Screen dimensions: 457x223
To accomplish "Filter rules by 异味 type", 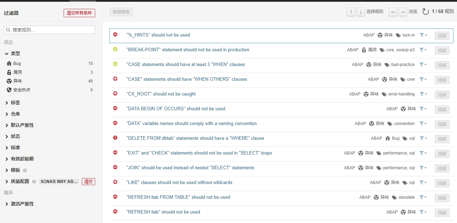I will 50,81.
